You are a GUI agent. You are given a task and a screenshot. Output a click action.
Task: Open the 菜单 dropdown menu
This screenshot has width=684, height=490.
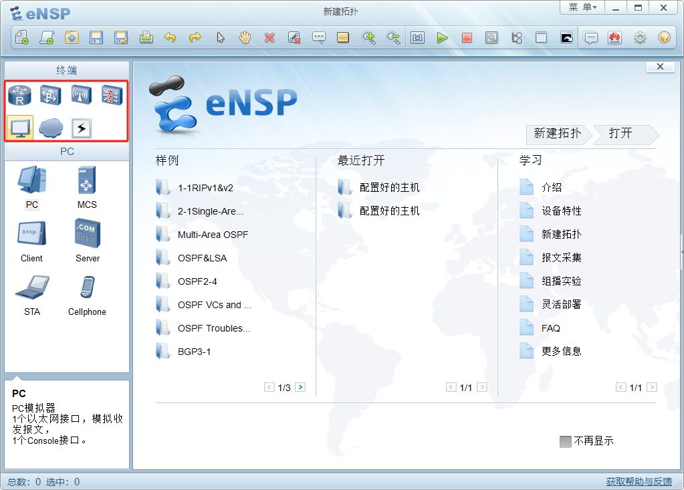tap(582, 8)
